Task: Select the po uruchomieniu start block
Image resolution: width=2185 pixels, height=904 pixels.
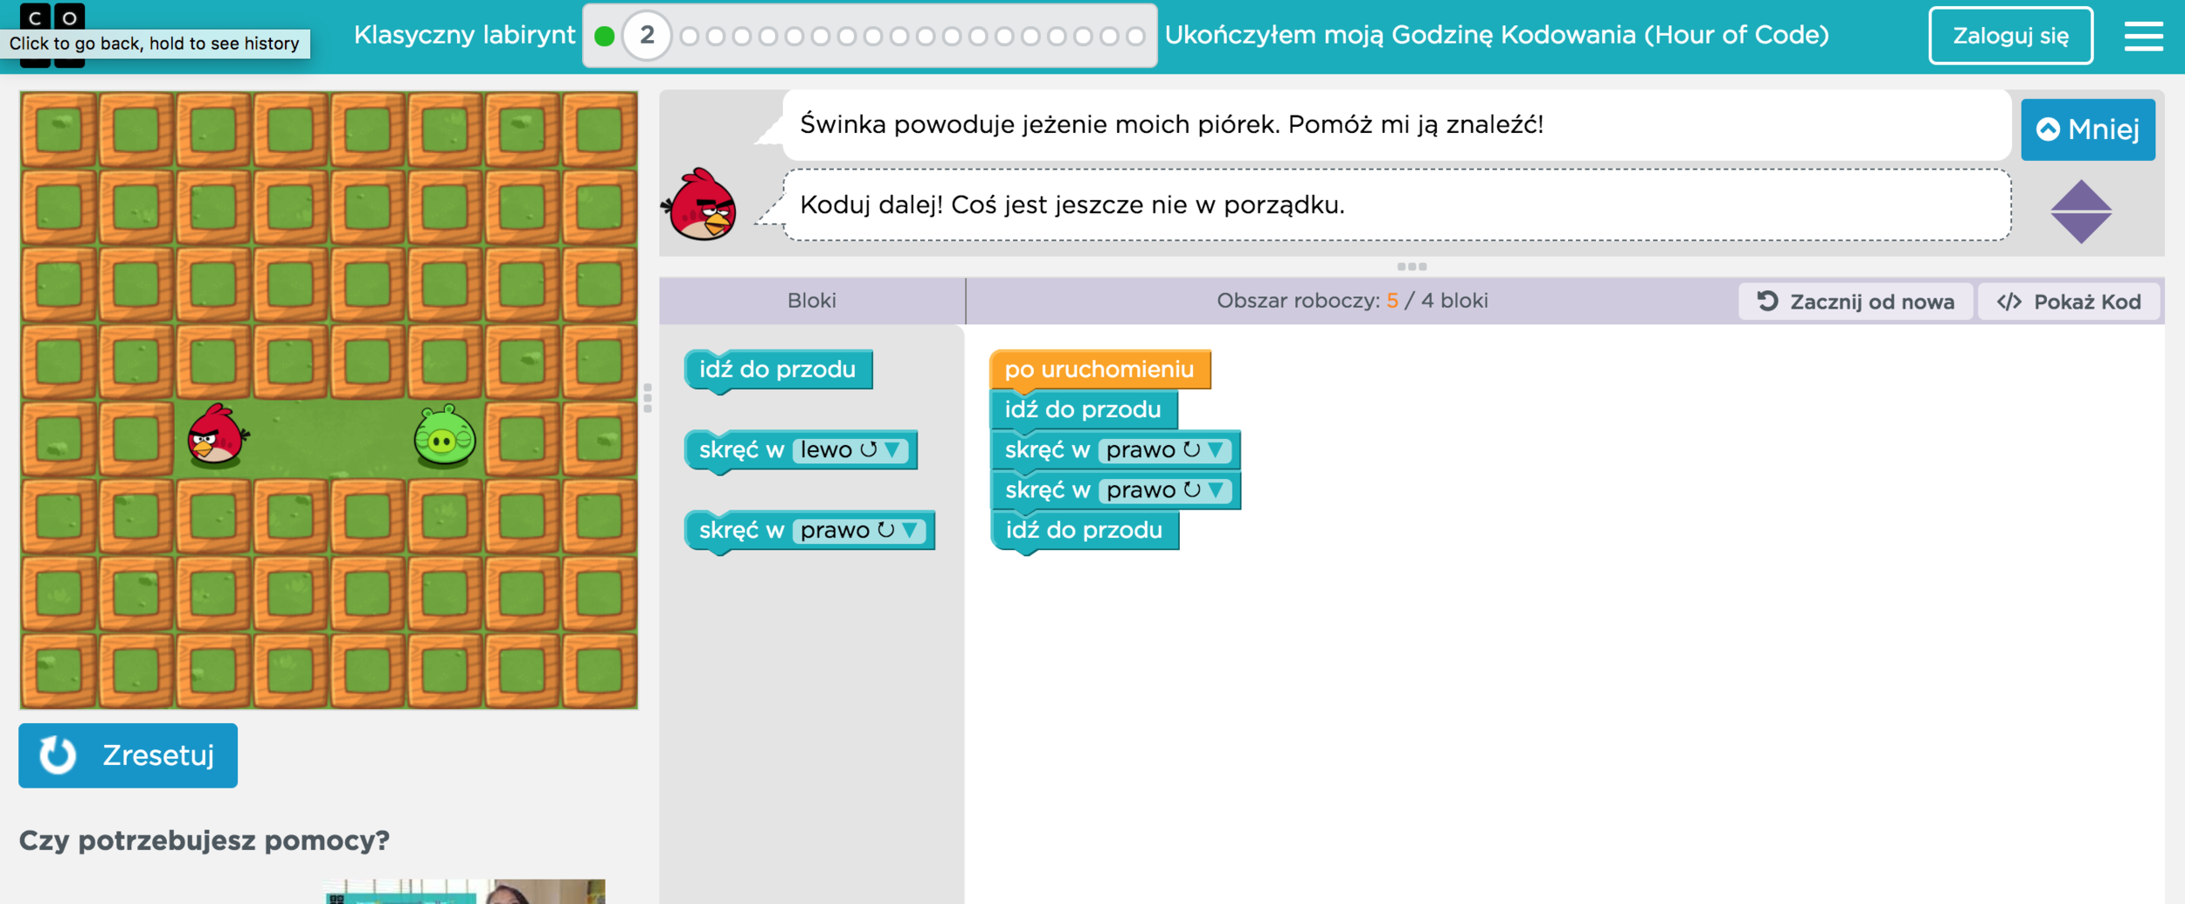Action: click(1099, 370)
